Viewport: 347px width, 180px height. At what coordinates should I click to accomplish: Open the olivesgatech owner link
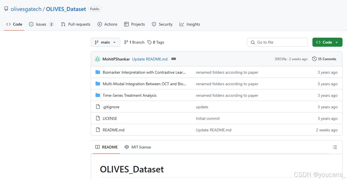click(26, 9)
